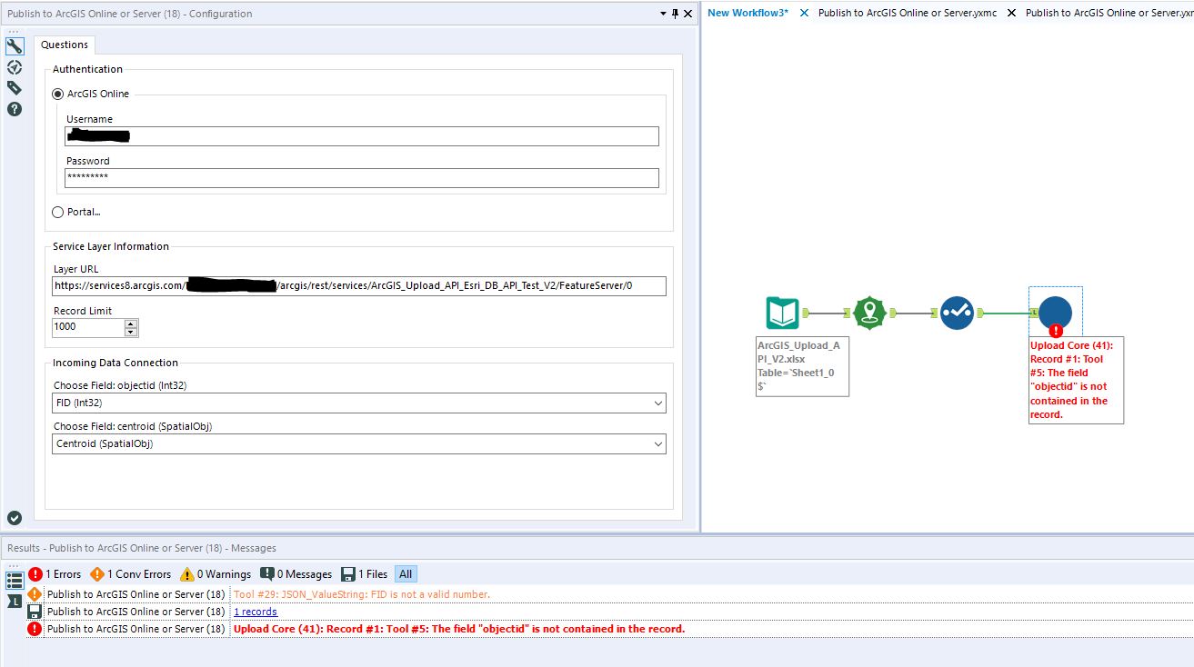1194x667 pixels.
Task: Filter results by 0 Messages
Action: coord(296,574)
